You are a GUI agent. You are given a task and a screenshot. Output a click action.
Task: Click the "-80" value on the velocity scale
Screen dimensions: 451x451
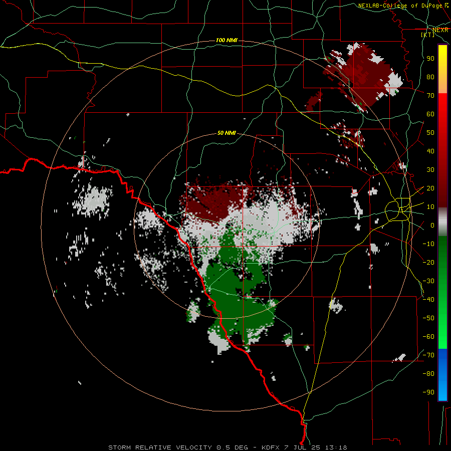428,374
